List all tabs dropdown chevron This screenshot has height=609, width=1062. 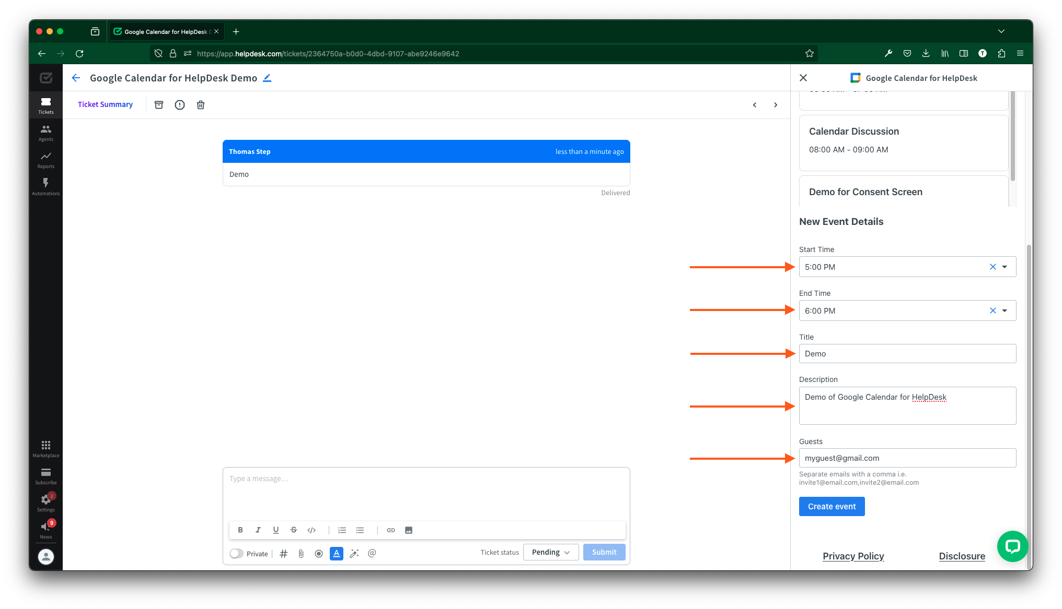[1001, 31]
